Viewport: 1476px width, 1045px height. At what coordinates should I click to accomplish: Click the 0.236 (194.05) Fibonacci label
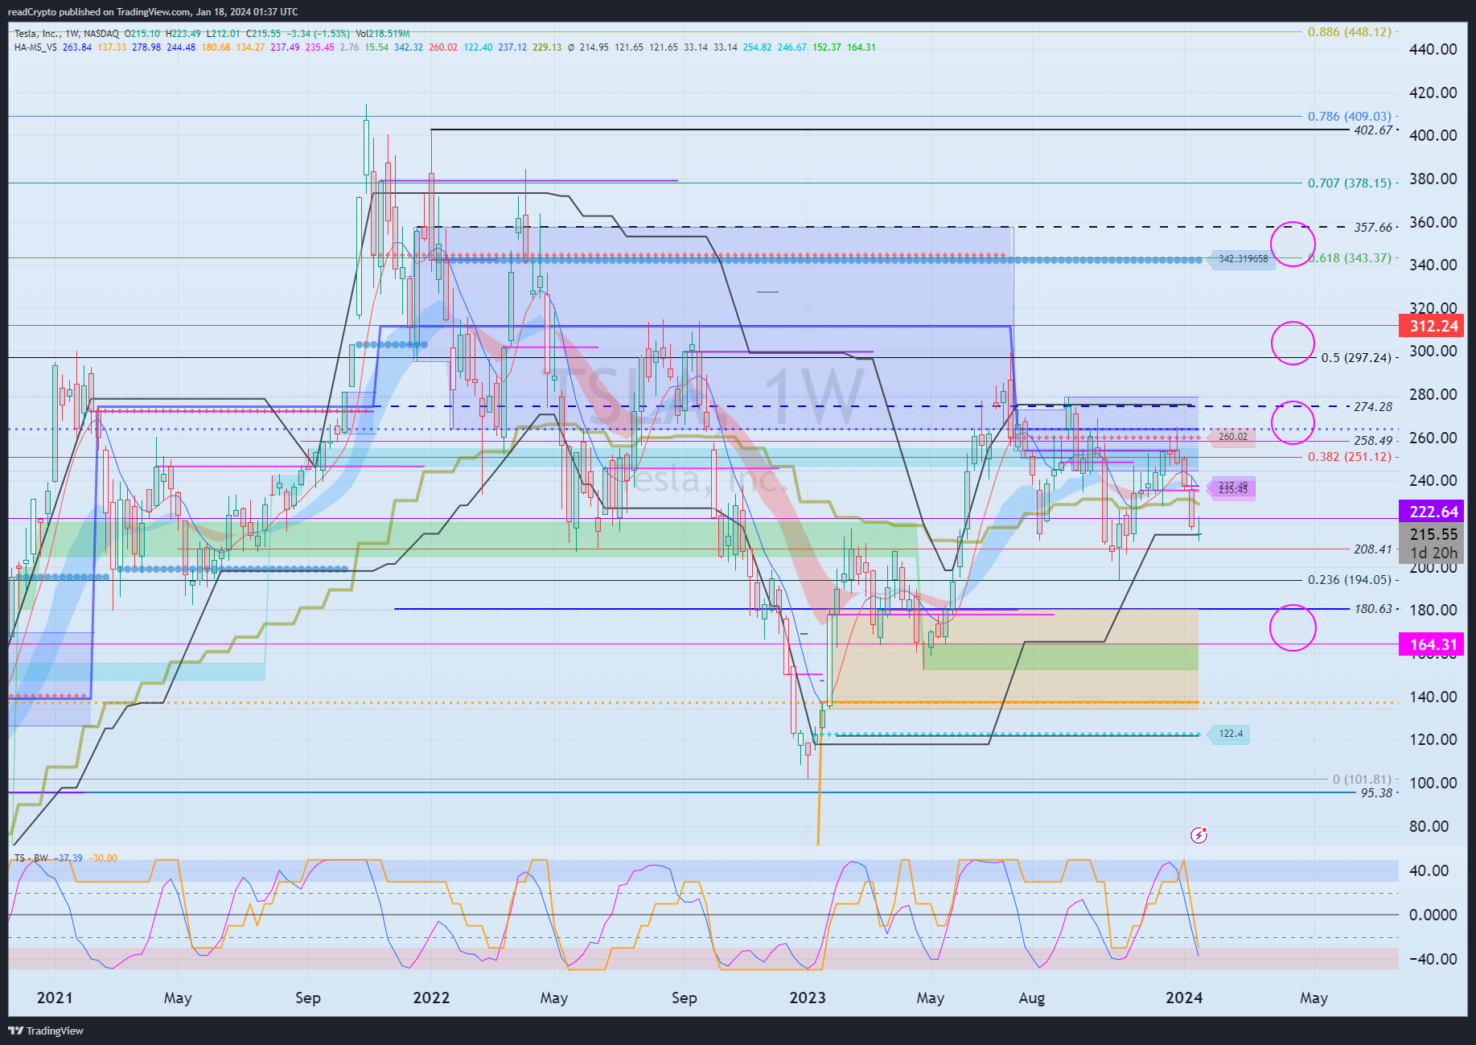click(1350, 580)
